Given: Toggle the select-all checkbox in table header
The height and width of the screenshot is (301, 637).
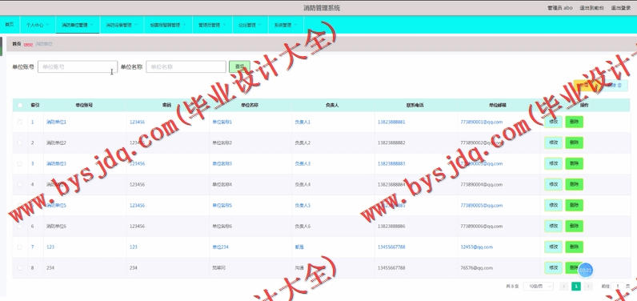Looking at the screenshot, I should click(20, 105).
